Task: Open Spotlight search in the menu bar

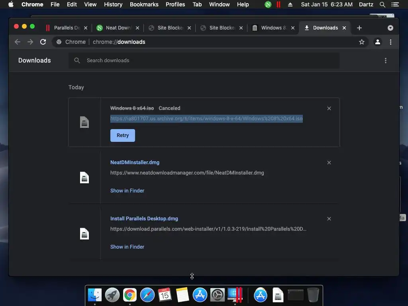Action: coord(382,4)
